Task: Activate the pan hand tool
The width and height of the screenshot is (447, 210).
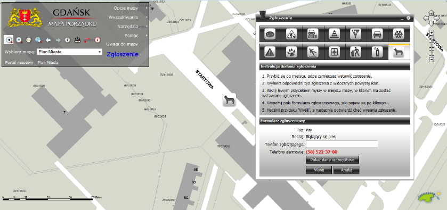Action: pyautogui.click(x=29, y=40)
